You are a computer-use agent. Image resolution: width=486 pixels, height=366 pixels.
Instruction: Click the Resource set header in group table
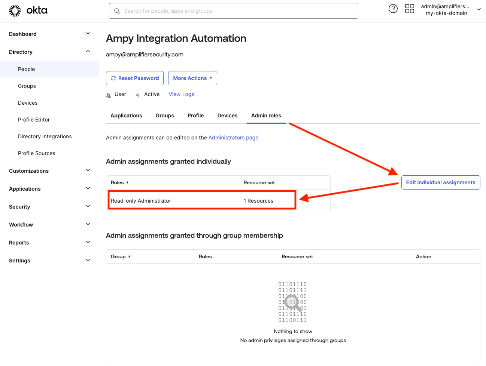pyautogui.click(x=297, y=256)
